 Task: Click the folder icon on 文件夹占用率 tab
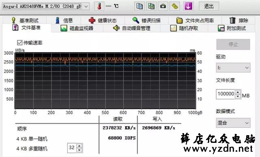(x=179, y=20)
